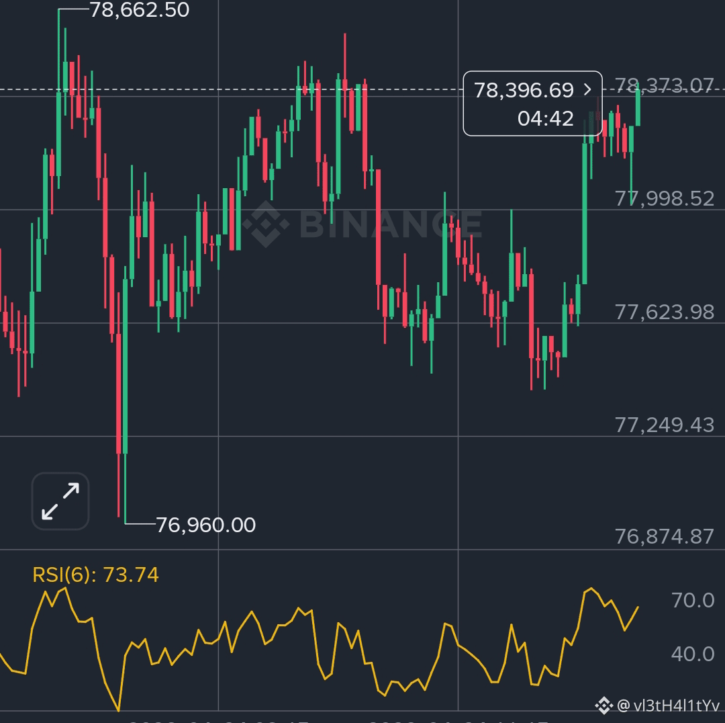Select the high price label 78,662.50
The image size is (725, 723).
pyautogui.click(x=139, y=9)
